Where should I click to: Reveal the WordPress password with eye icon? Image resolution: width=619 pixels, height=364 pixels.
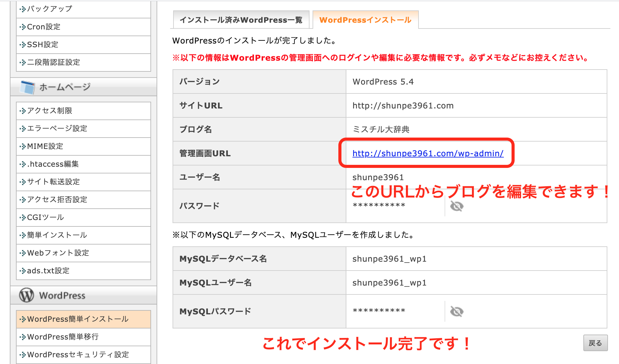(457, 206)
